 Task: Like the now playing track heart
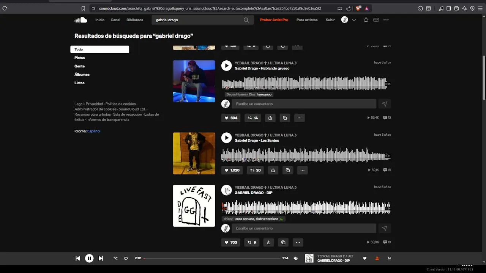(365, 259)
